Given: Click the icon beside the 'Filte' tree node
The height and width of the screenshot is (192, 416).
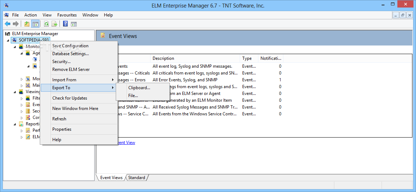Looking at the screenshot, I should 28,98.
